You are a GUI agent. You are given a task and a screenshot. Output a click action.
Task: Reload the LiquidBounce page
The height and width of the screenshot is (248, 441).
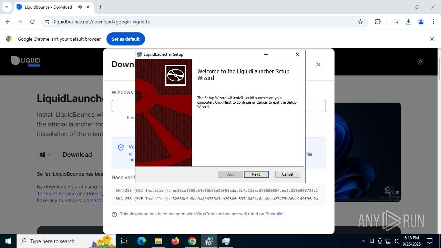(x=32, y=22)
